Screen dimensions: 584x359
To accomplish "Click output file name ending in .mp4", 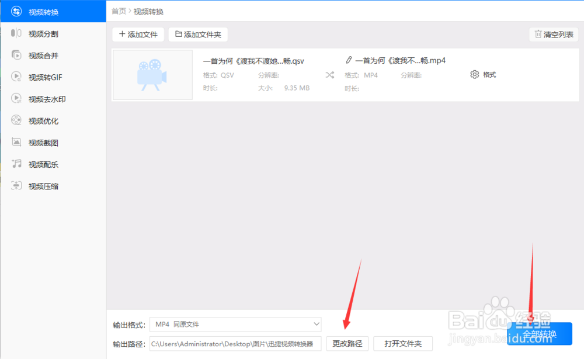I will pyautogui.click(x=401, y=60).
